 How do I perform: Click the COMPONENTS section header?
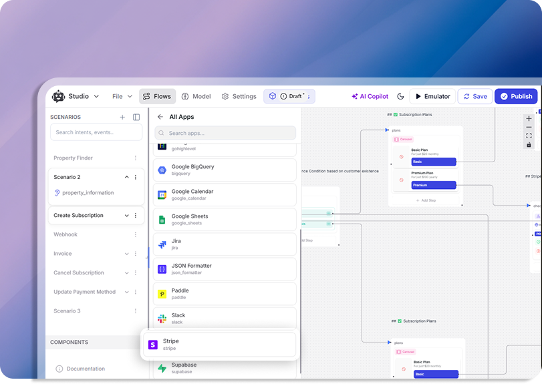click(x=69, y=342)
